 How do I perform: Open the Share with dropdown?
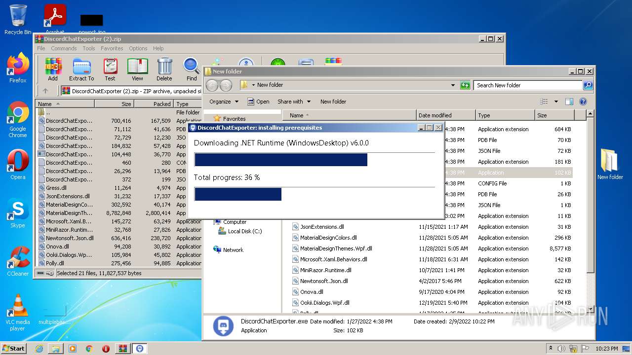[294, 102]
